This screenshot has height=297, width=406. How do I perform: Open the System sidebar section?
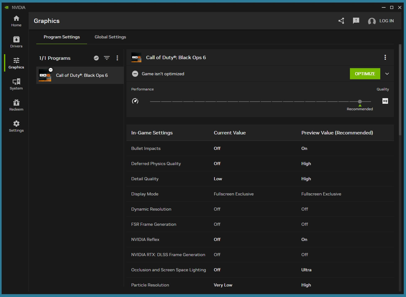coord(16,84)
